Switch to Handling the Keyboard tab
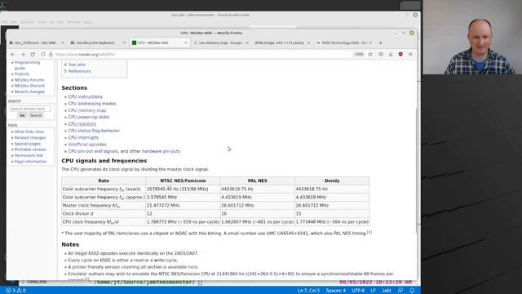This screenshot has width=522, height=294. pyautogui.click(x=95, y=42)
